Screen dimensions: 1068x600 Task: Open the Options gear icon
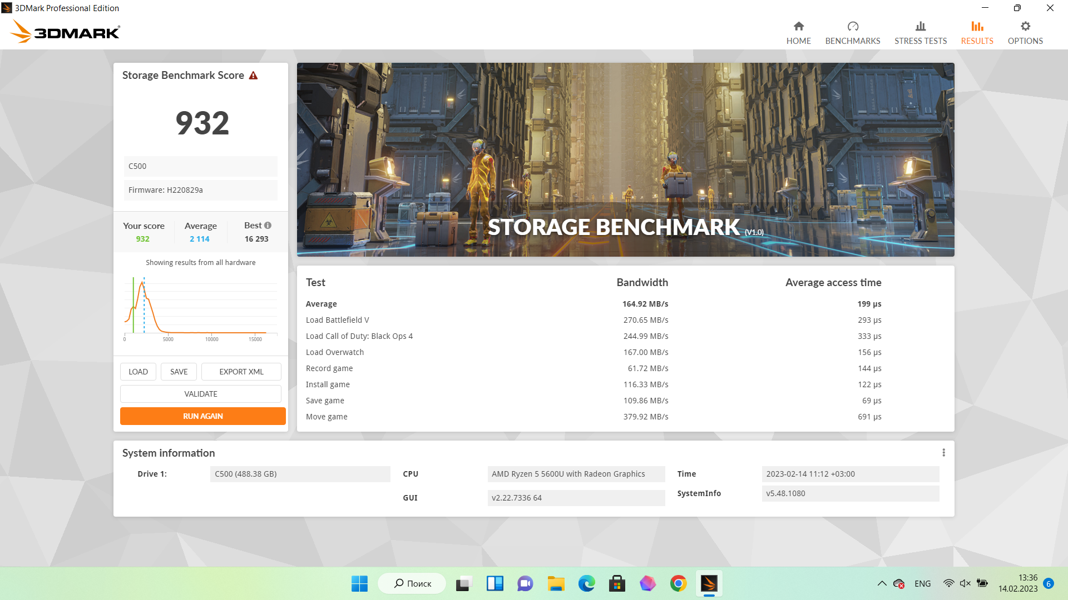pos(1025,27)
